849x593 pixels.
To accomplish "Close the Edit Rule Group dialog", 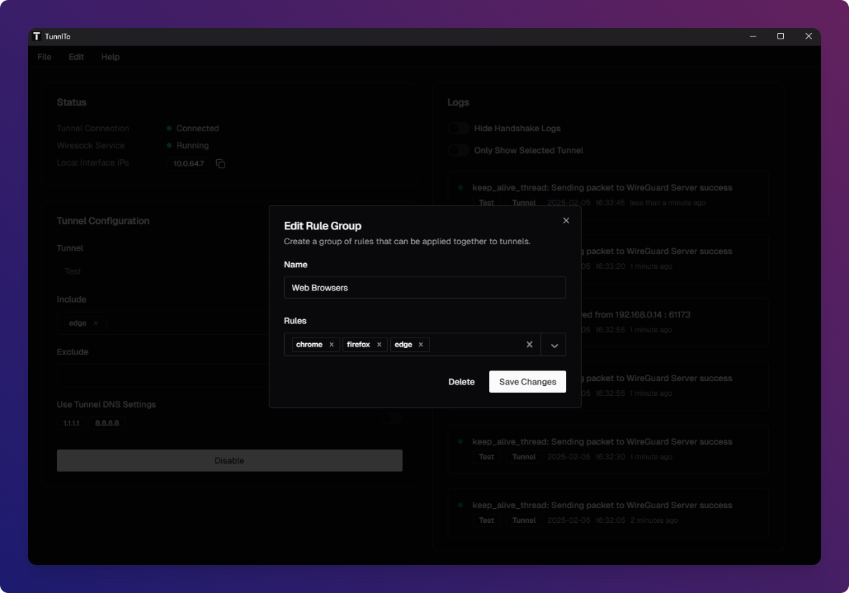I will coord(566,220).
